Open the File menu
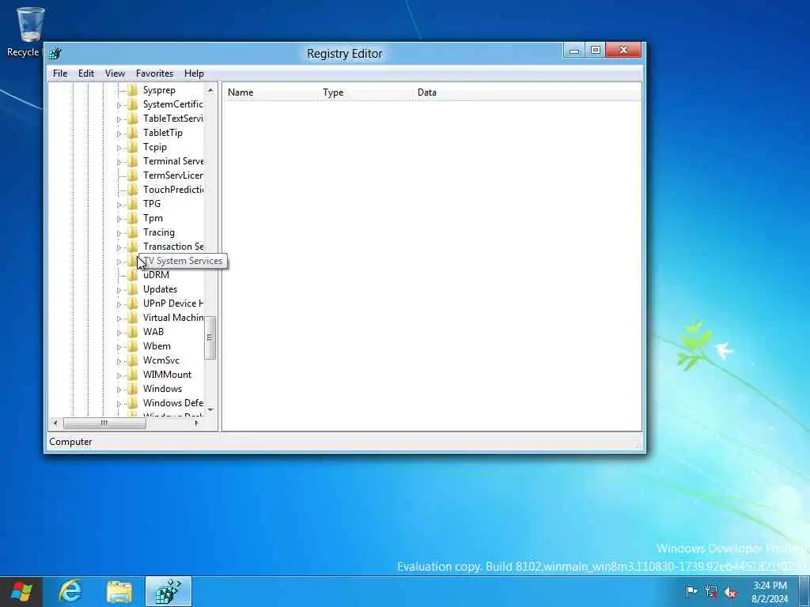The height and width of the screenshot is (607, 810). (60, 74)
